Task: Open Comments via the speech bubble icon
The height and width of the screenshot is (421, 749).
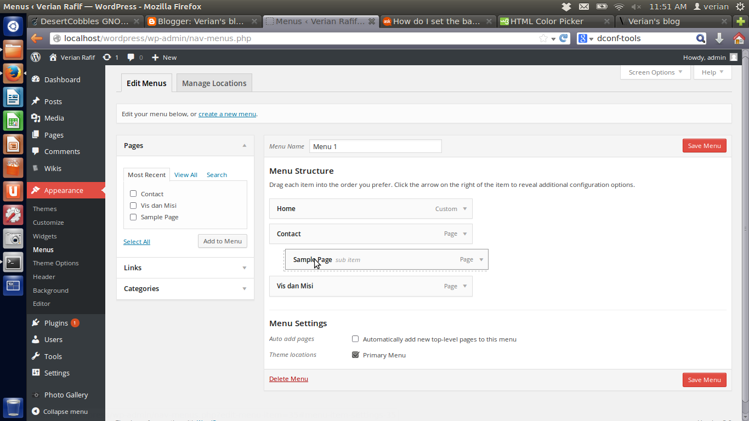Action: tap(37, 151)
